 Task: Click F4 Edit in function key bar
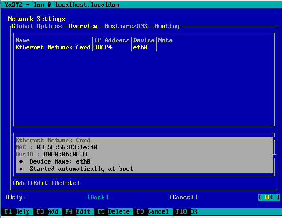pyautogui.click(x=78, y=211)
